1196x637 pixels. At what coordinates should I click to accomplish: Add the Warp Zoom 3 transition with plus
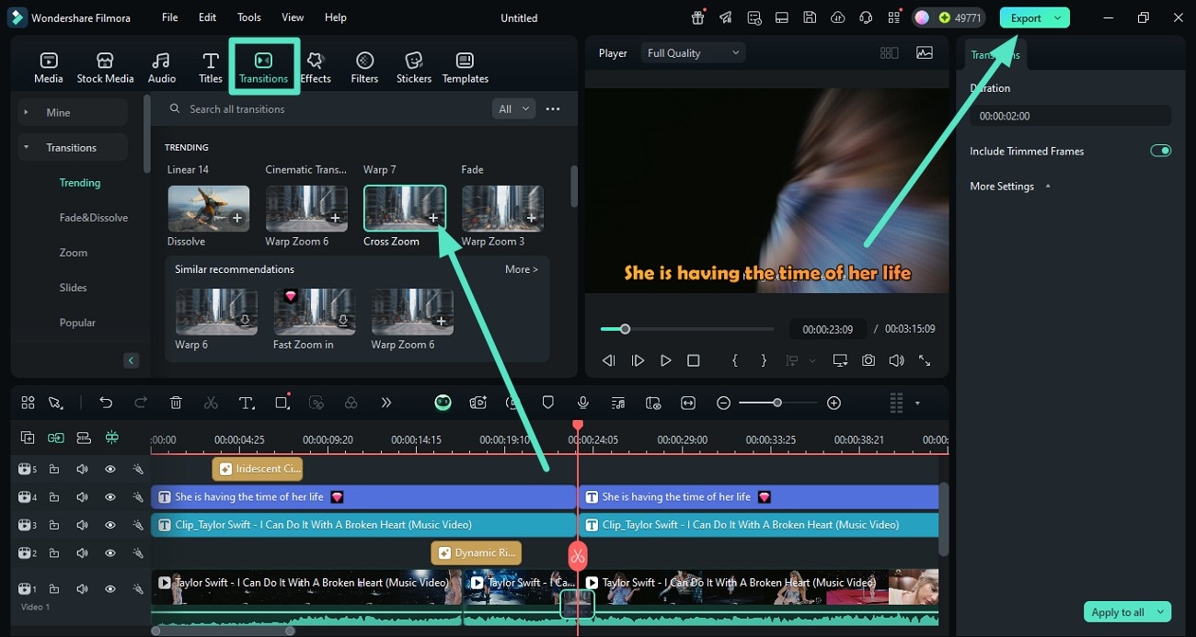(531, 219)
